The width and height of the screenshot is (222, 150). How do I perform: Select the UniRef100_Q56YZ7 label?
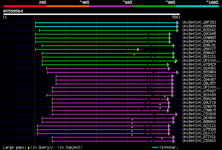click(x=199, y=49)
